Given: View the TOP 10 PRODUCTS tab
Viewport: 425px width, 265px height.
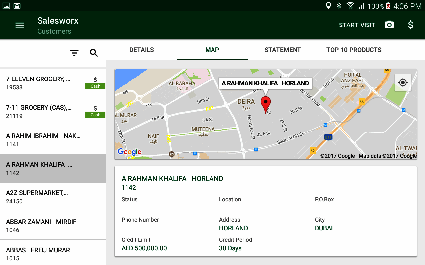Looking at the screenshot, I should coord(354,50).
